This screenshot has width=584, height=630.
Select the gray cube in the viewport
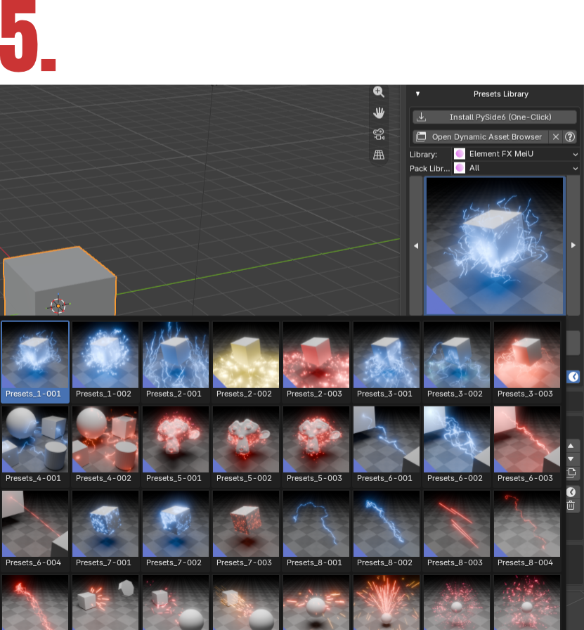[60, 281]
